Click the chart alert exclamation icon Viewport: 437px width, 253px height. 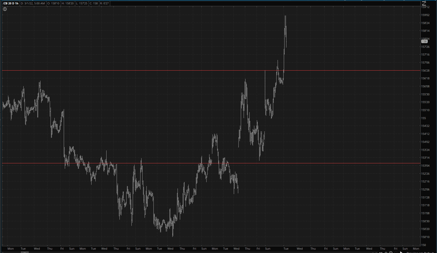point(5,9)
